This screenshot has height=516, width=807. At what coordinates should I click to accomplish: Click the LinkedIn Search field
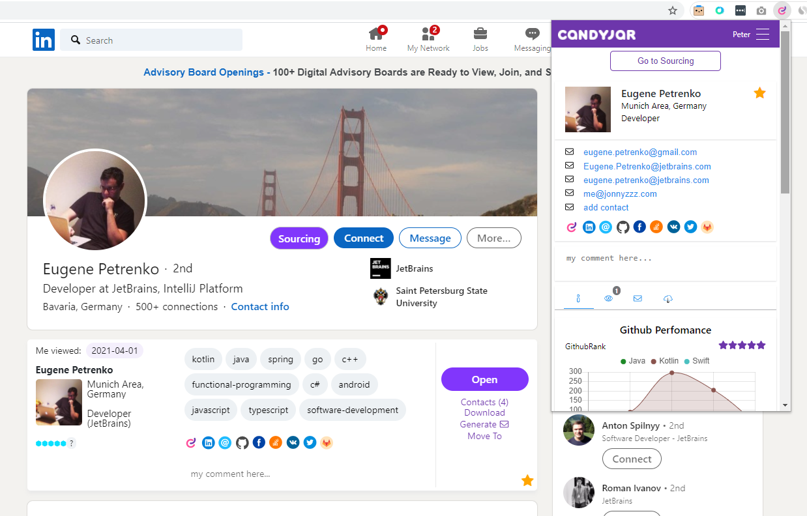[151, 40]
